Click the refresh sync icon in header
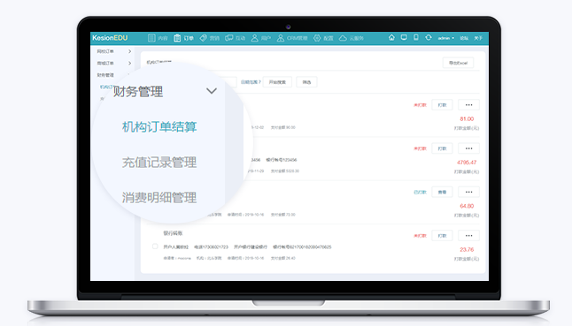 click(x=429, y=37)
